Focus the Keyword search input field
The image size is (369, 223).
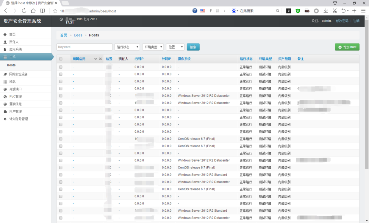point(85,47)
